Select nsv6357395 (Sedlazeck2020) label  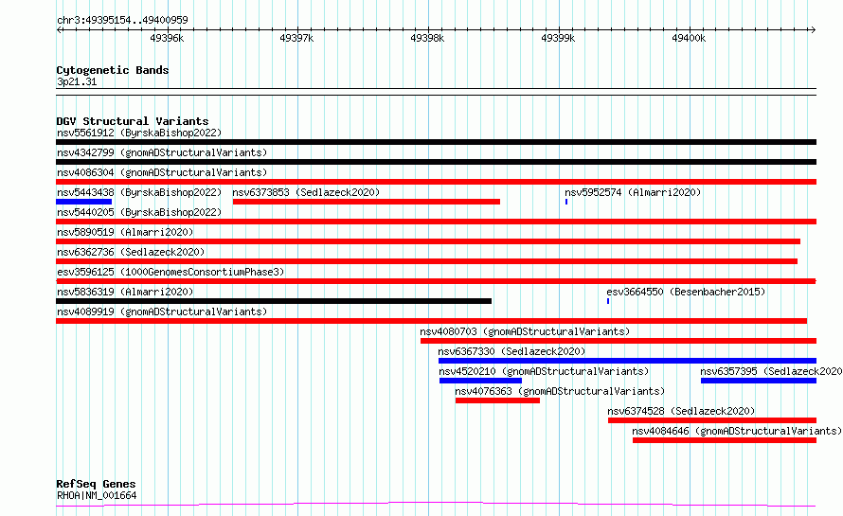click(x=771, y=371)
